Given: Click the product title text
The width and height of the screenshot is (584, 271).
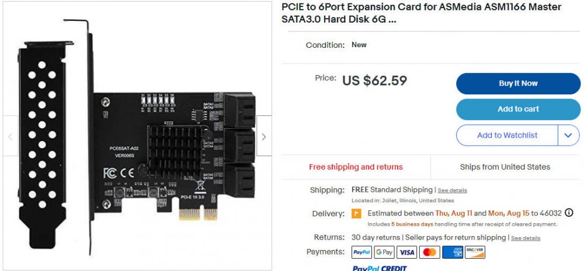Looking at the screenshot, I should coord(421,13).
